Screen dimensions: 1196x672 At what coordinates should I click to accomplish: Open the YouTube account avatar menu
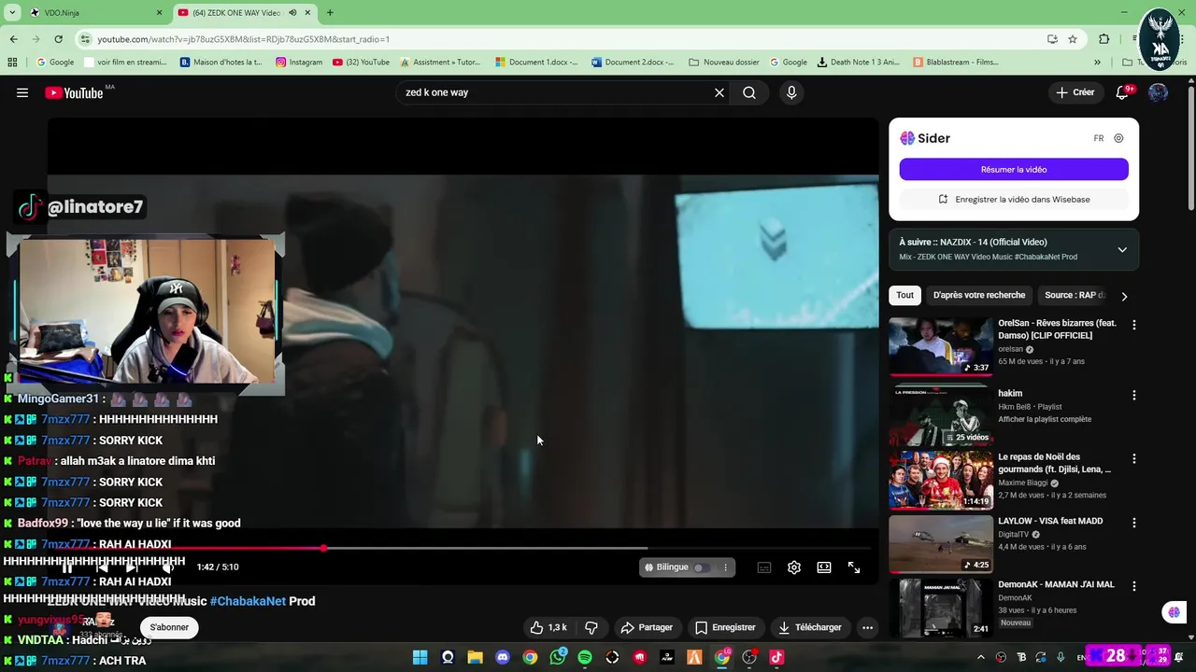[x=1158, y=92]
